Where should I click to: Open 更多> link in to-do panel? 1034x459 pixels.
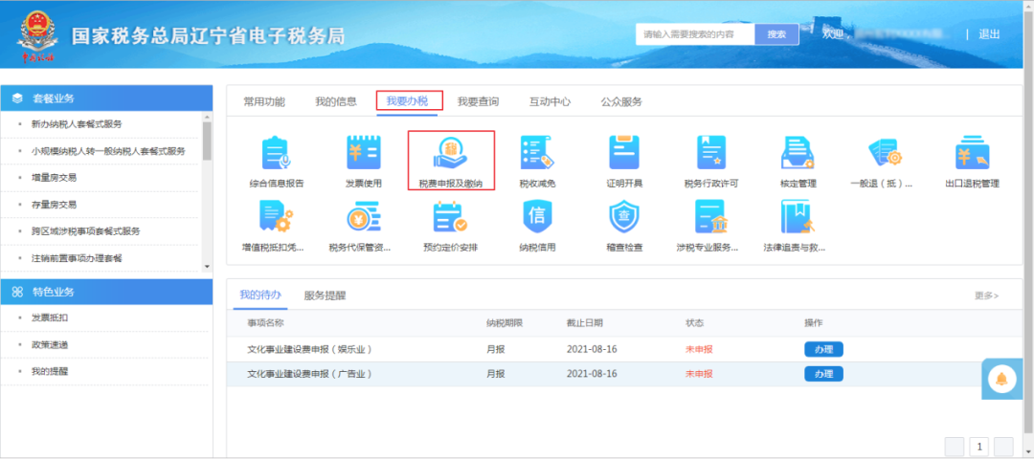986,295
